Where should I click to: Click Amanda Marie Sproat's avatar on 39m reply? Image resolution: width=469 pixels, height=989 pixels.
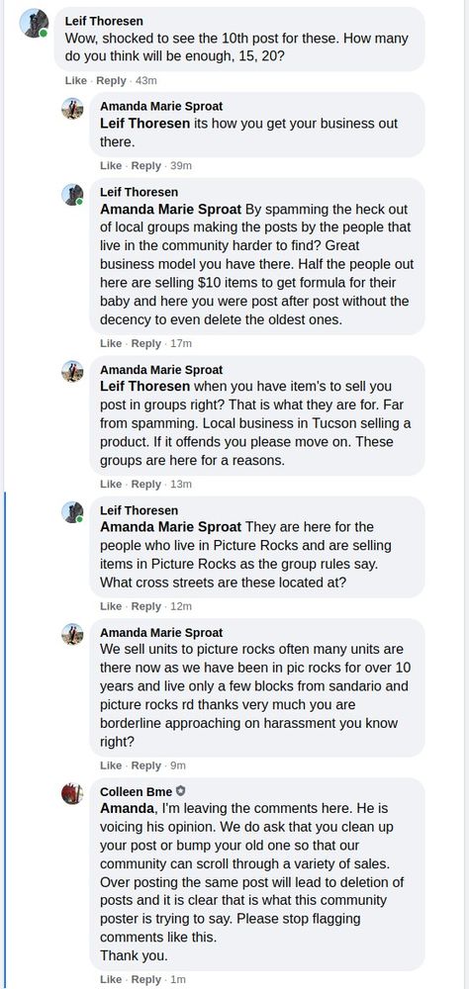coord(72,109)
